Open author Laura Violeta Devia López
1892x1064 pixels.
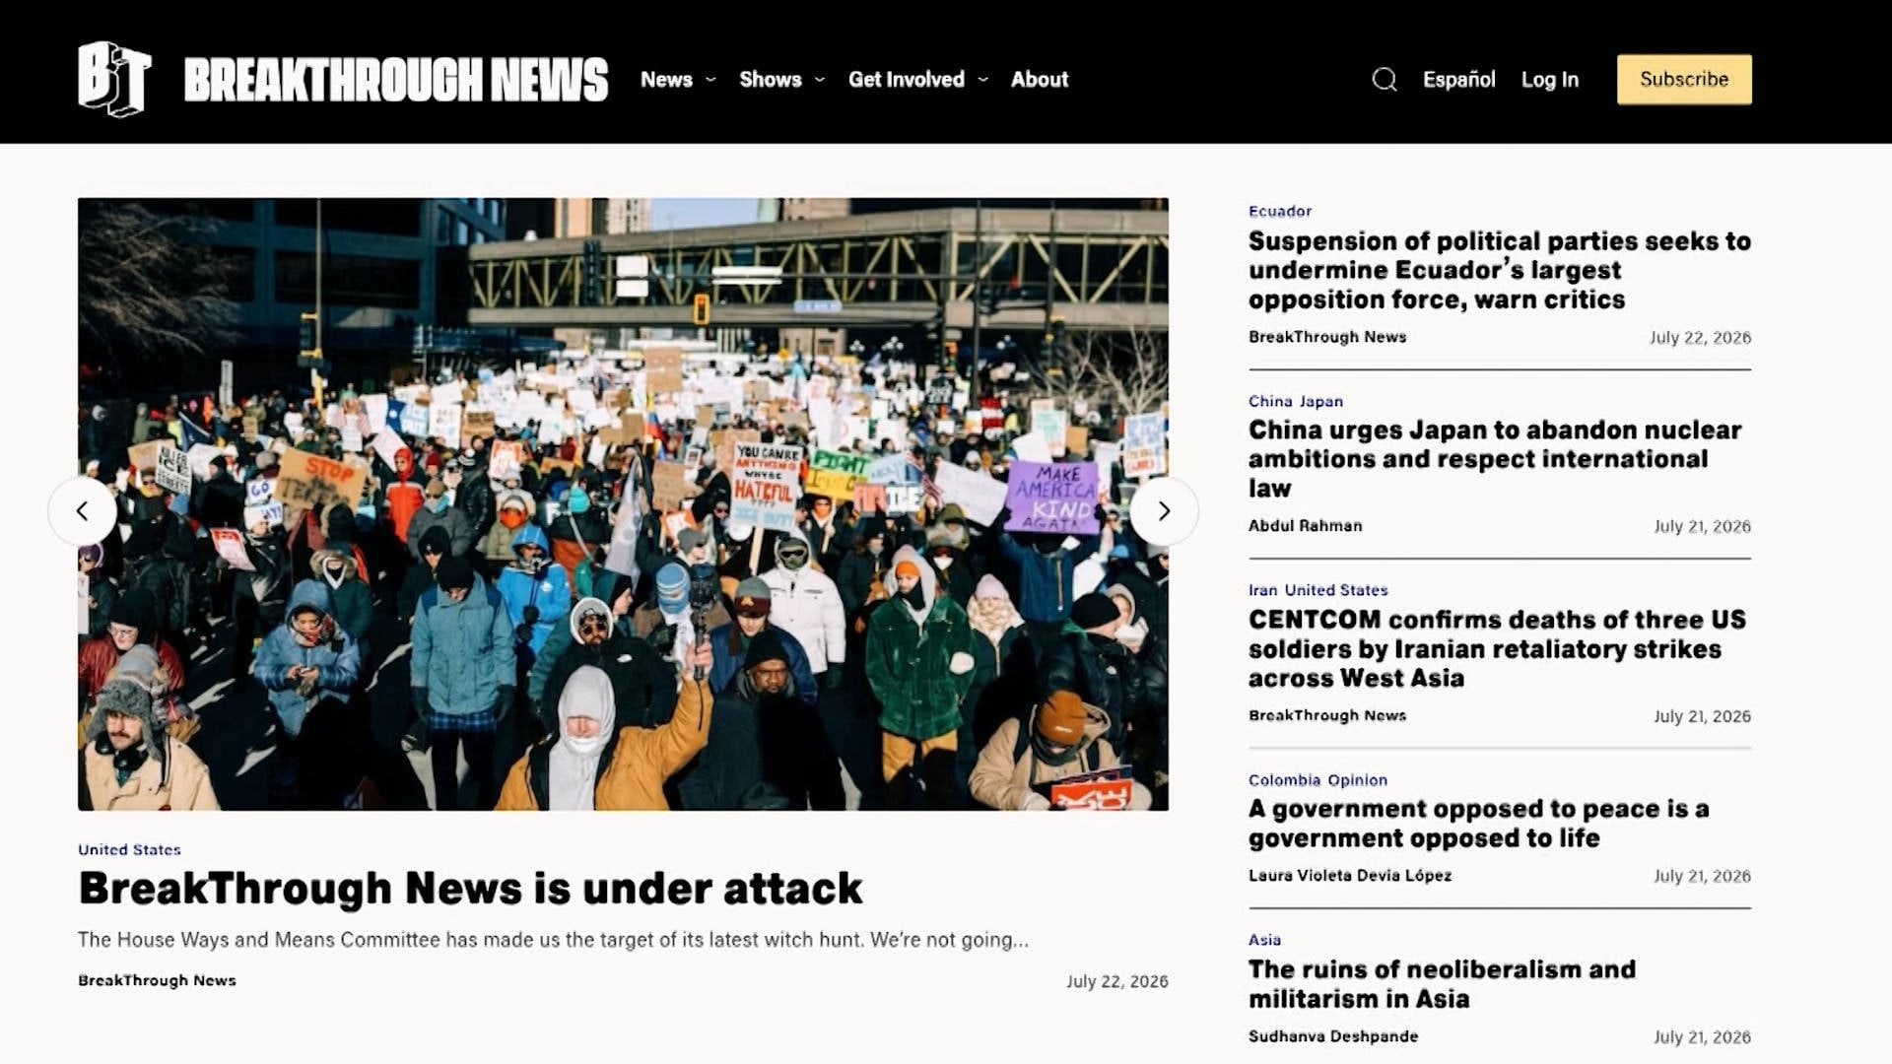coord(1350,876)
